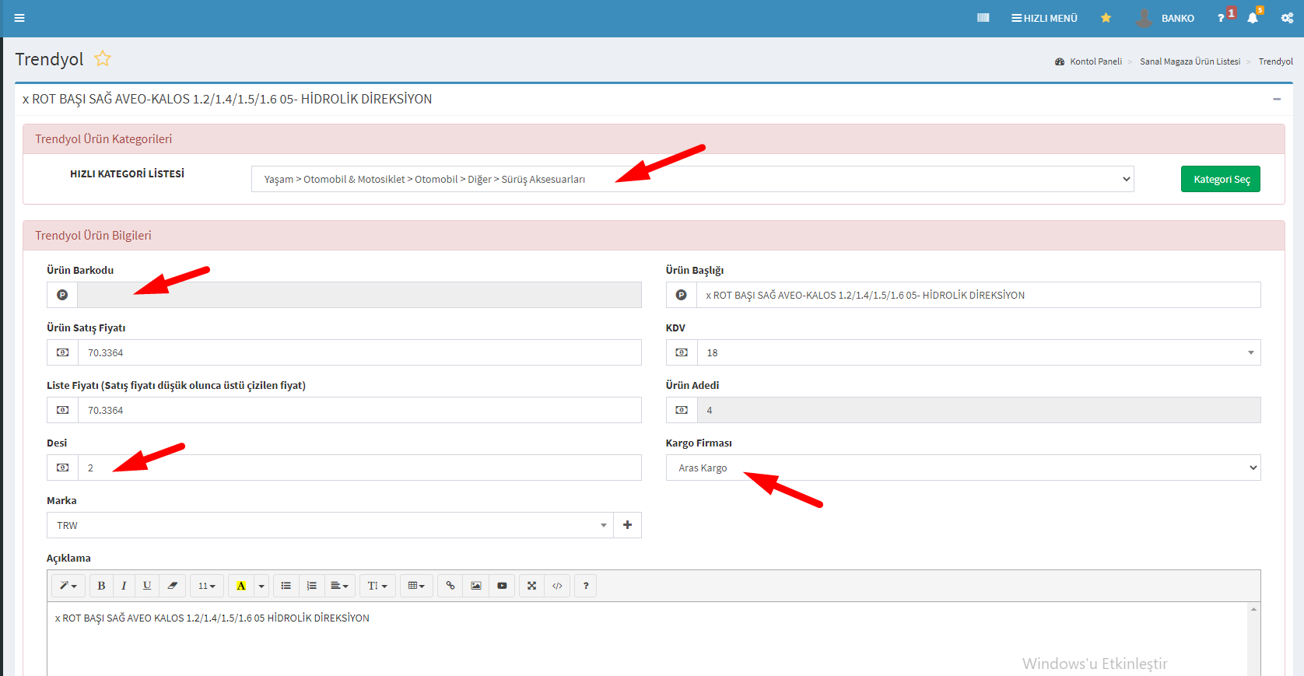Toggle bold formatting in editor
The image size is (1304, 676).
click(x=101, y=586)
